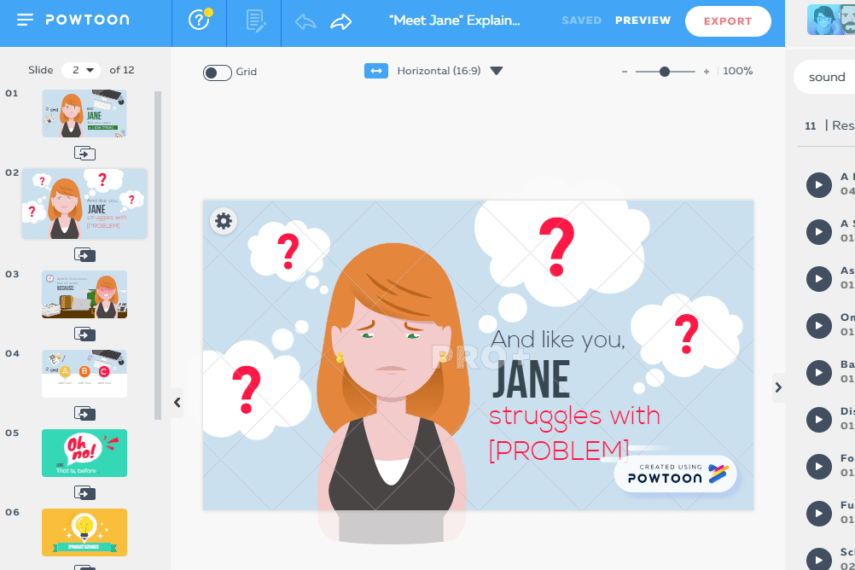Play the sound row starting with 'As'
This screenshot has width=855, height=570.
tap(818, 279)
